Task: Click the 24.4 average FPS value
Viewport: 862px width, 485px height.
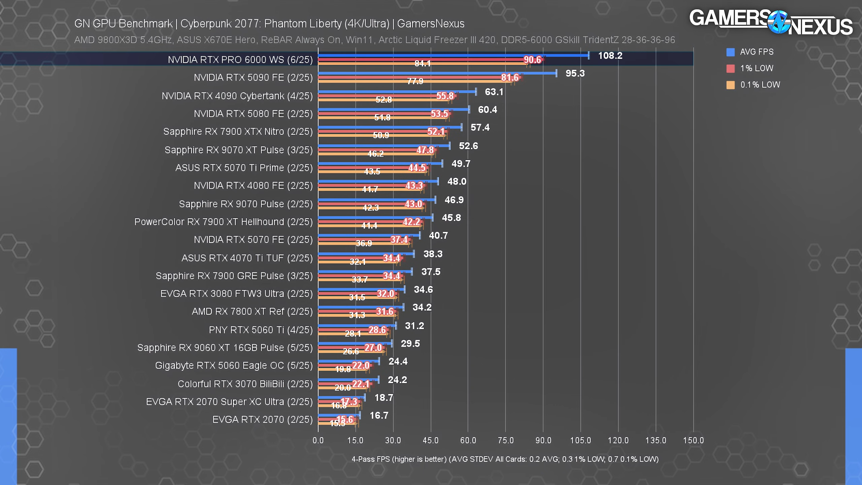Action: coord(398,362)
